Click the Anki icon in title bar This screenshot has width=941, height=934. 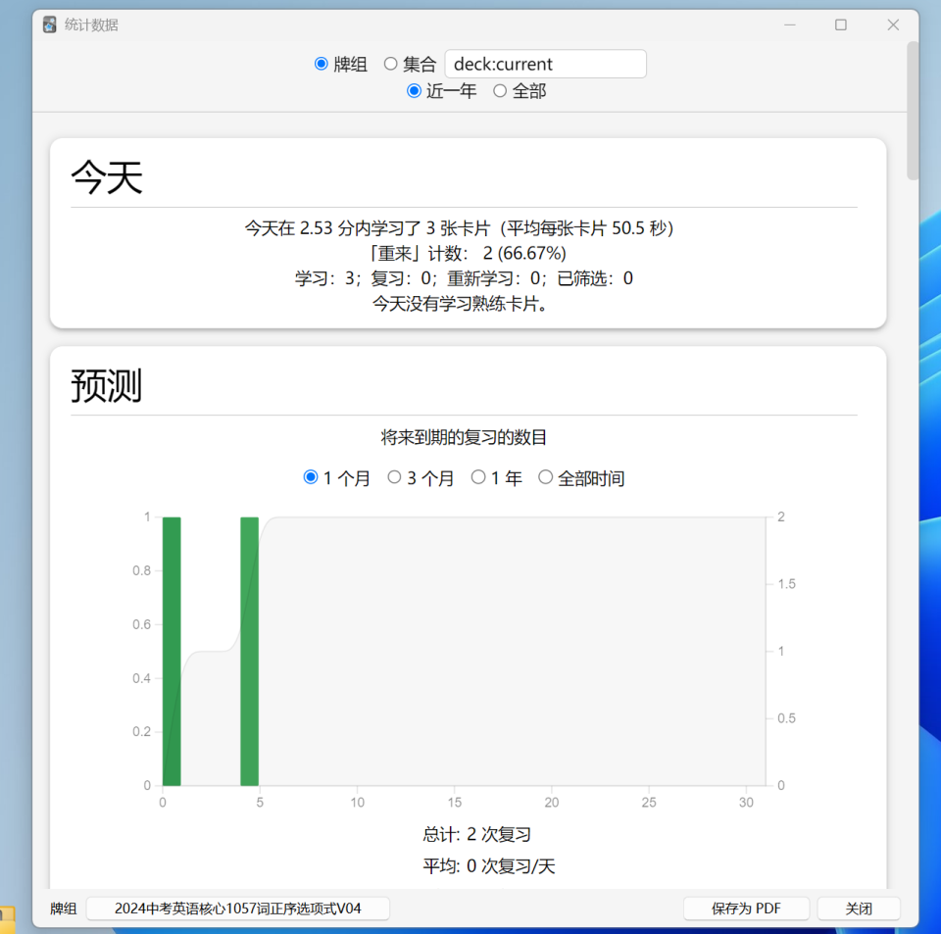click(x=50, y=25)
